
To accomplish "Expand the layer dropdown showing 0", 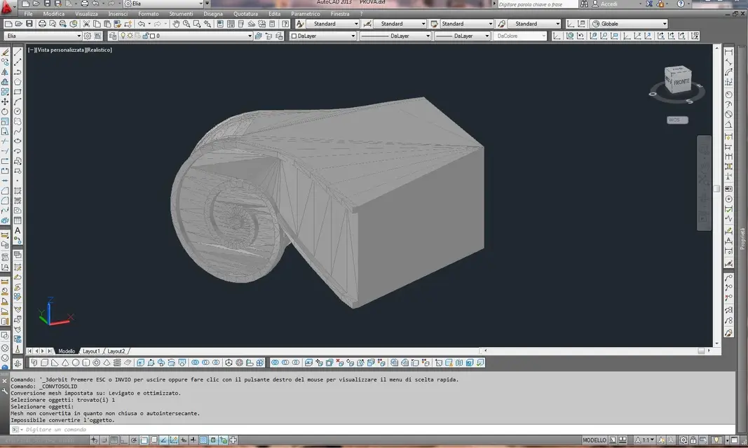I will 180,36.
